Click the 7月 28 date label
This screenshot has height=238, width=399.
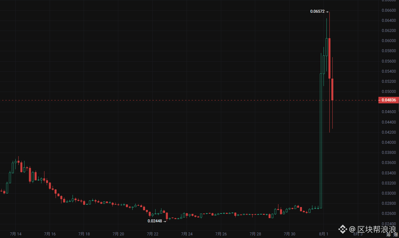click(x=255, y=234)
